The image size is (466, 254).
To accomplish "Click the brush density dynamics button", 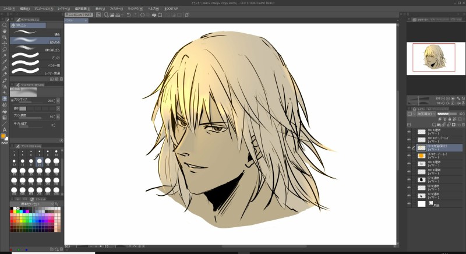I will tap(58, 117).
